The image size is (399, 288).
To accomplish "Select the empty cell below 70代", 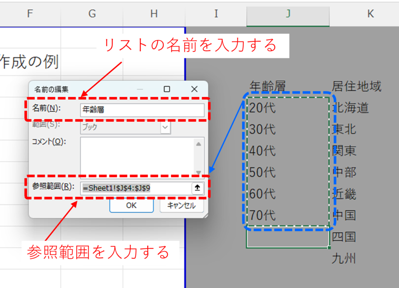I will [x=288, y=237].
